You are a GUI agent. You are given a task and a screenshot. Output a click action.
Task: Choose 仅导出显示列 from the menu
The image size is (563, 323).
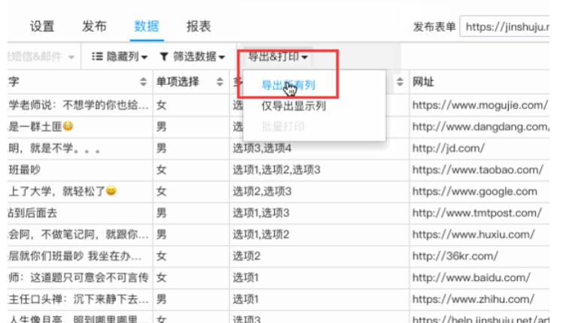click(x=294, y=106)
